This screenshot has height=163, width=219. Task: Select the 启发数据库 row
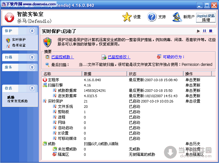129,96
